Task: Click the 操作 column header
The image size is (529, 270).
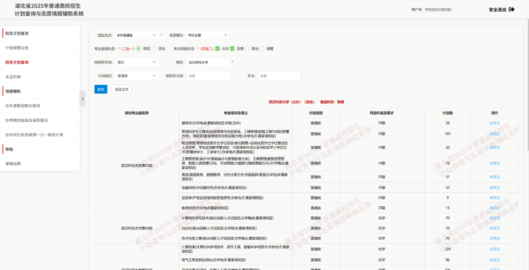Action: pyautogui.click(x=495, y=113)
